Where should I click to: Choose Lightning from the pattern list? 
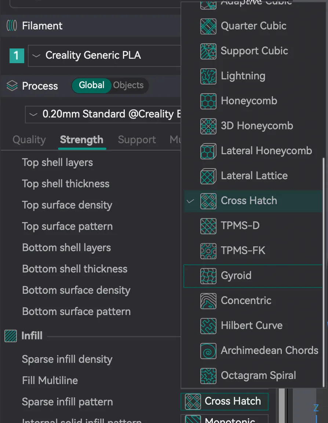point(253,76)
